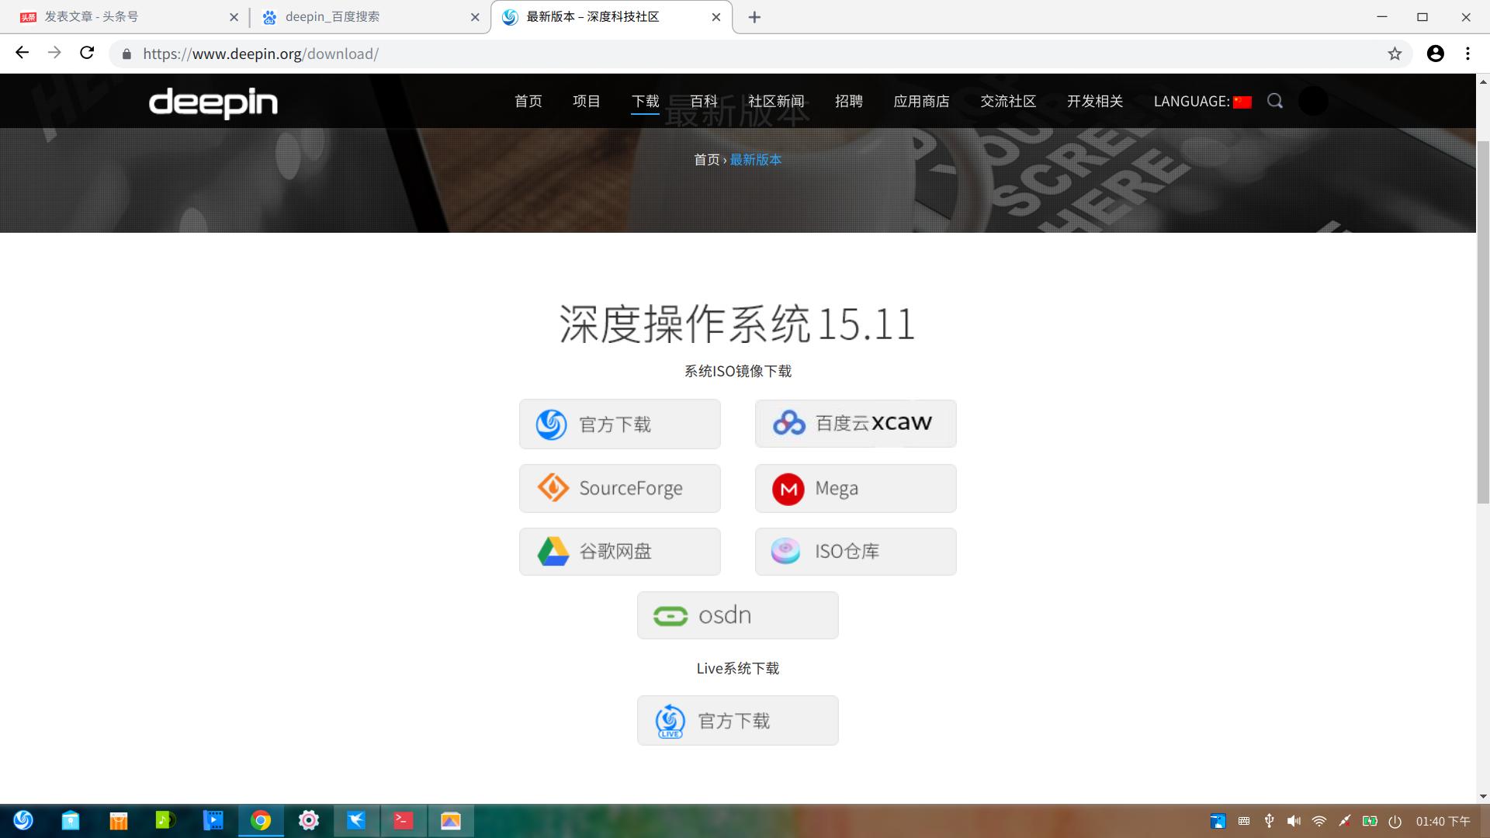Click the dark round avatar beside search
1490x838 pixels.
pyautogui.click(x=1313, y=101)
